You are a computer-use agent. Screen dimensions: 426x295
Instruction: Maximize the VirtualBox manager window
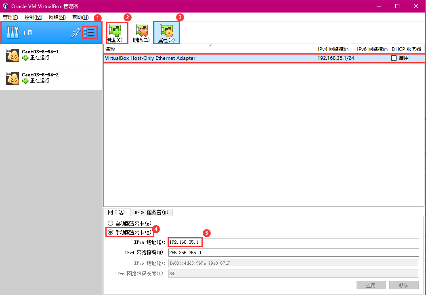click(397, 6)
